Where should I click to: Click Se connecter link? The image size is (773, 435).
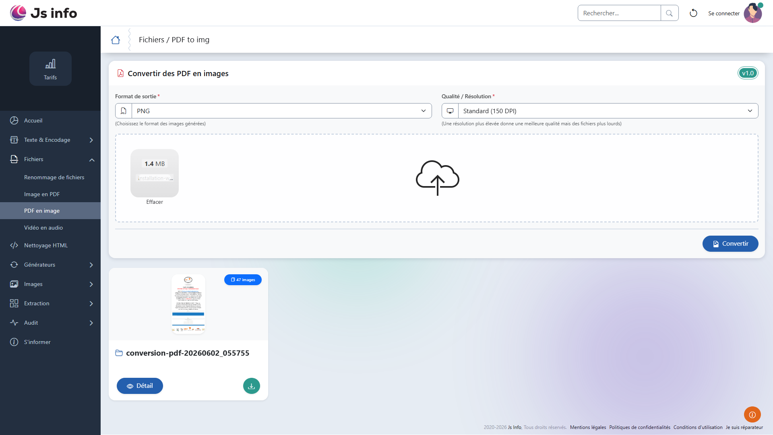[x=724, y=13]
